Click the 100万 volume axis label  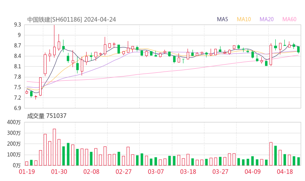(14, 155)
